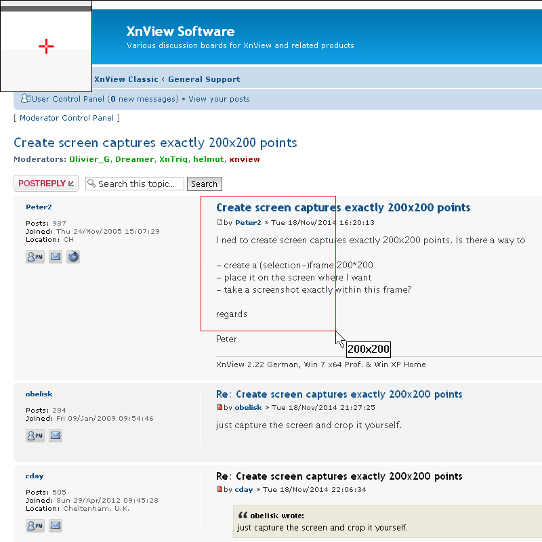Open the General Support breadcrumb
The height and width of the screenshot is (542, 542).
(204, 79)
